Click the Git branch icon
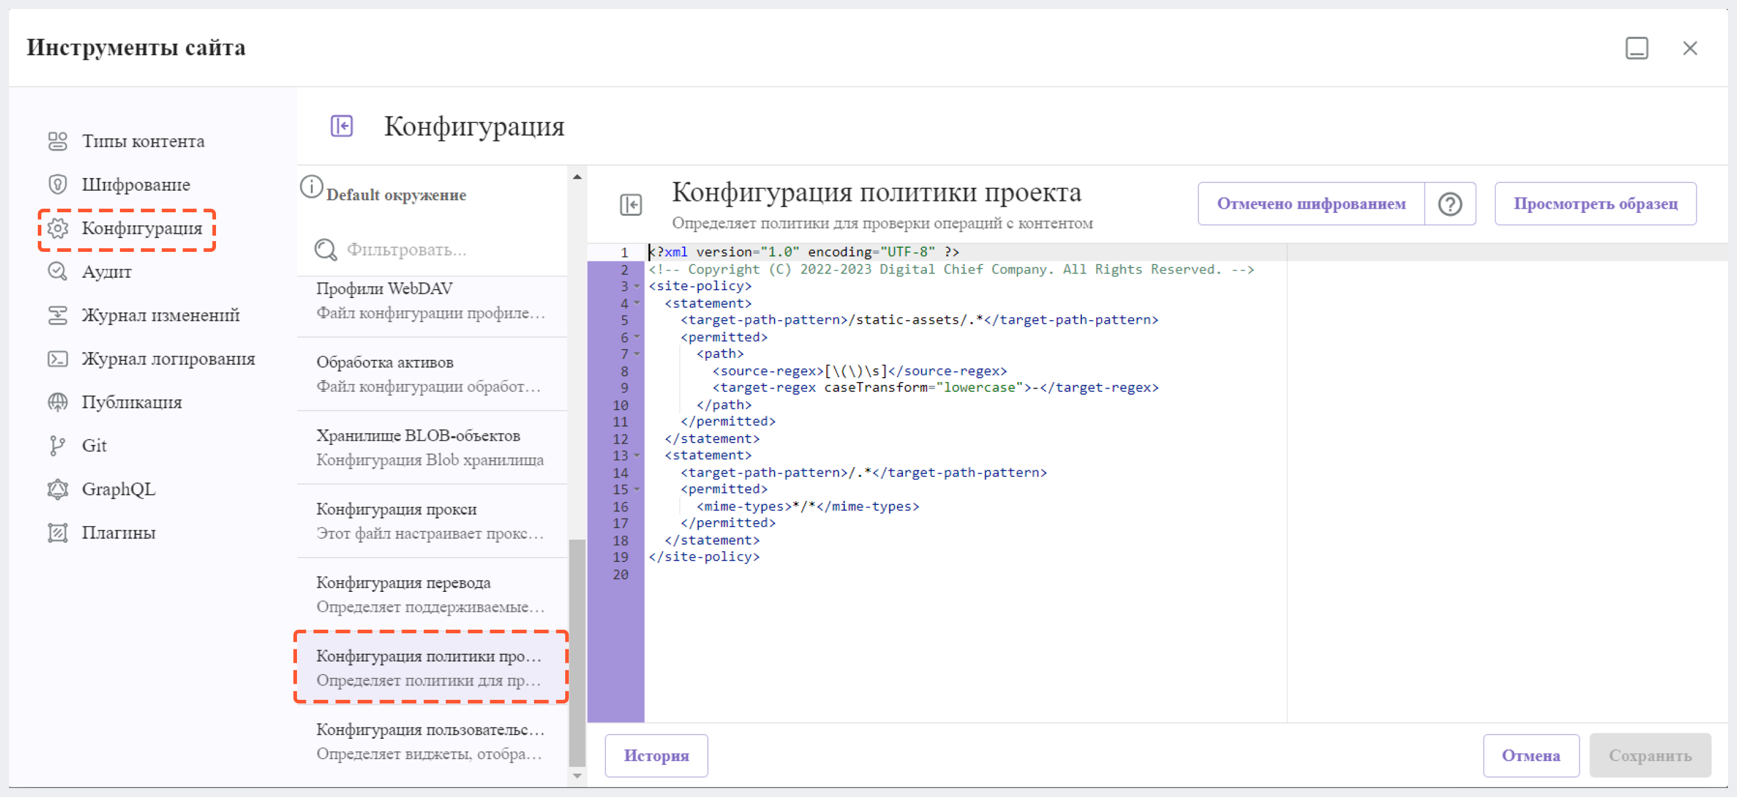The width and height of the screenshot is (1737, 797). [x=58, y=446]
